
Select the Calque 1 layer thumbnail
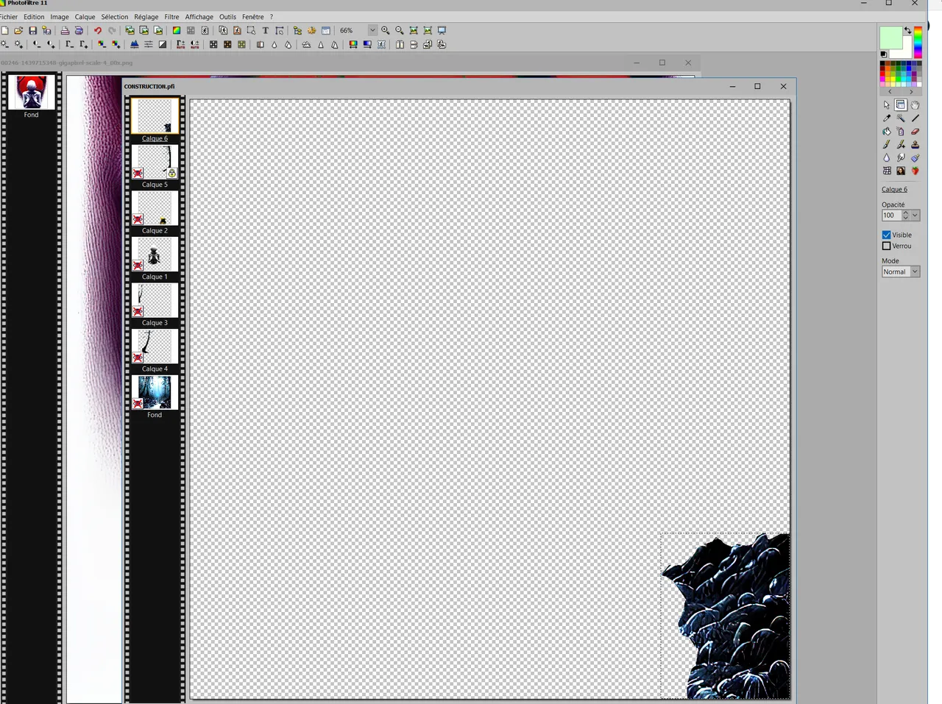155,255
